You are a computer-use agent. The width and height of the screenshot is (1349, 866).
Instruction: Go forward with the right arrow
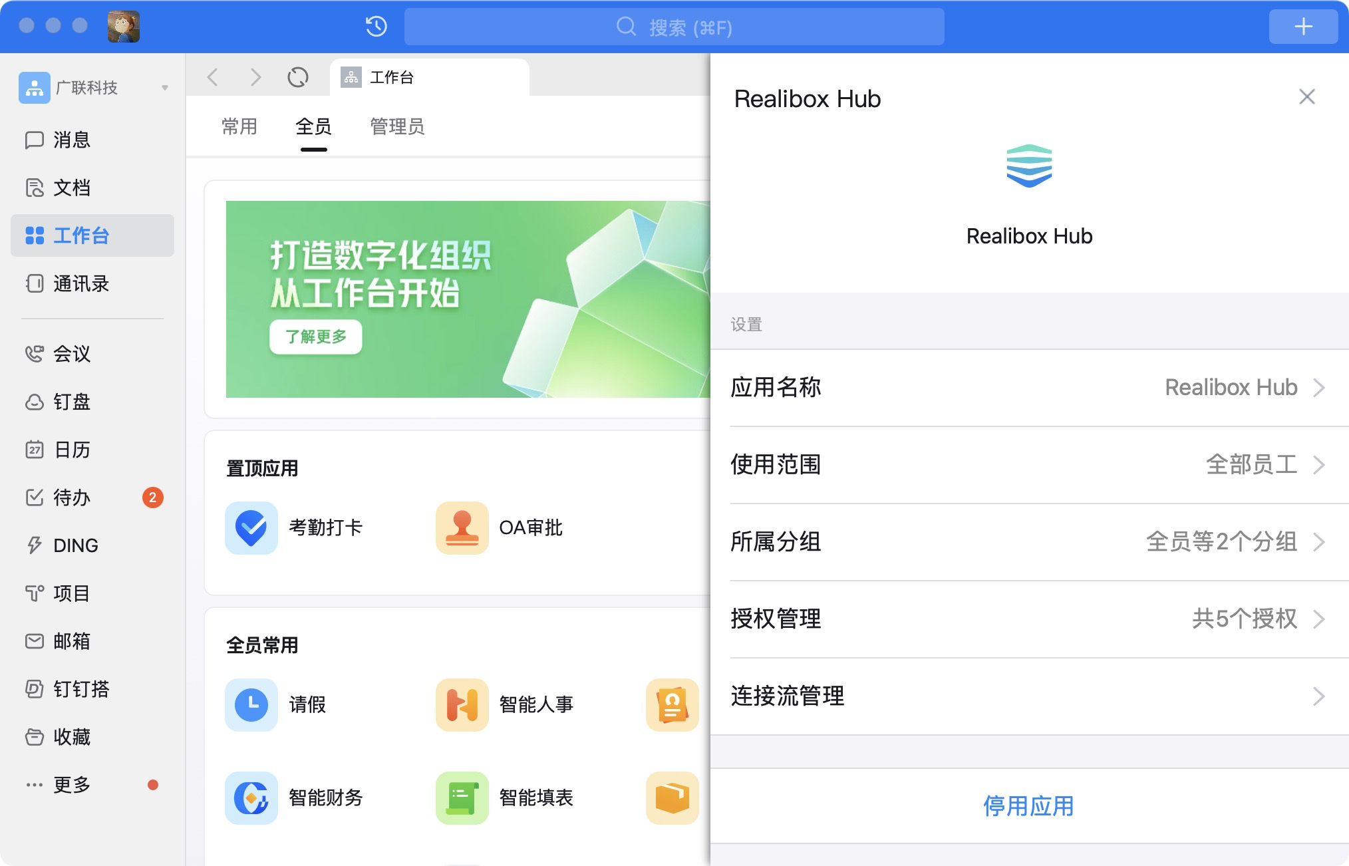tap(255, 77)
